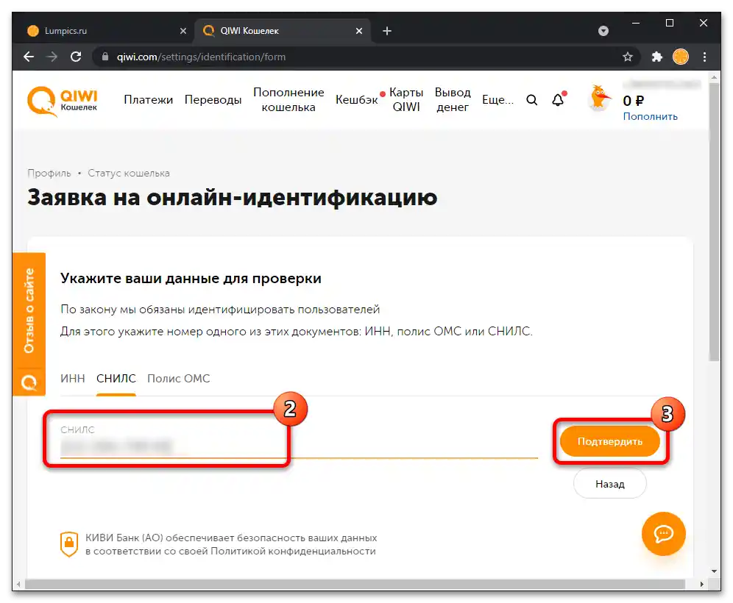Click the Назад button

(609, 484)
